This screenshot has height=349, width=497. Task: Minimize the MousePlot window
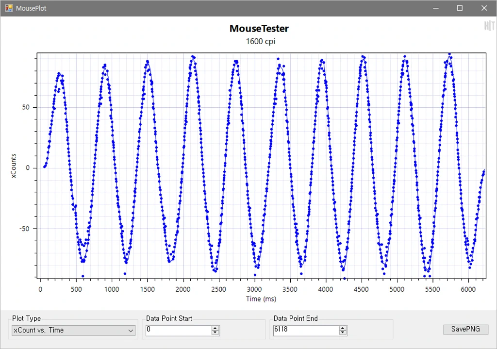(436, 8)
